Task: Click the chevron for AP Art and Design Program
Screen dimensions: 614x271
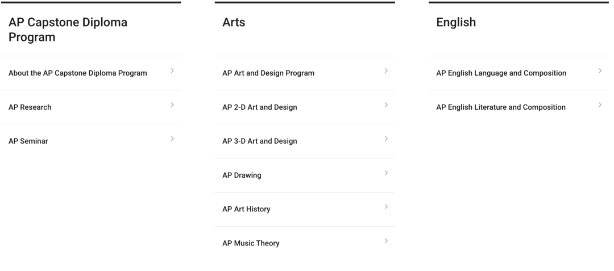Action: 386,71
